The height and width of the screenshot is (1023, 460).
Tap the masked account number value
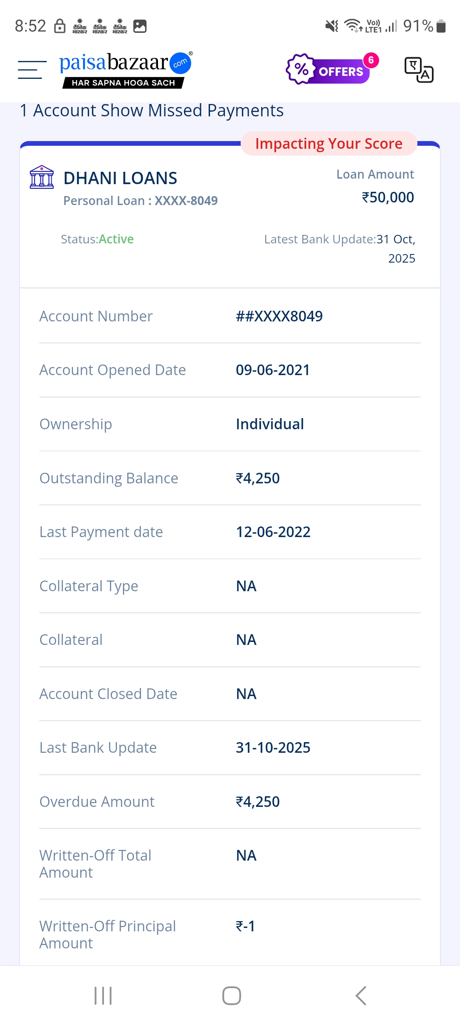pos(279,316)
